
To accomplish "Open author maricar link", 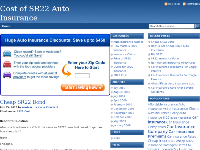I will (x=27, y=107).
